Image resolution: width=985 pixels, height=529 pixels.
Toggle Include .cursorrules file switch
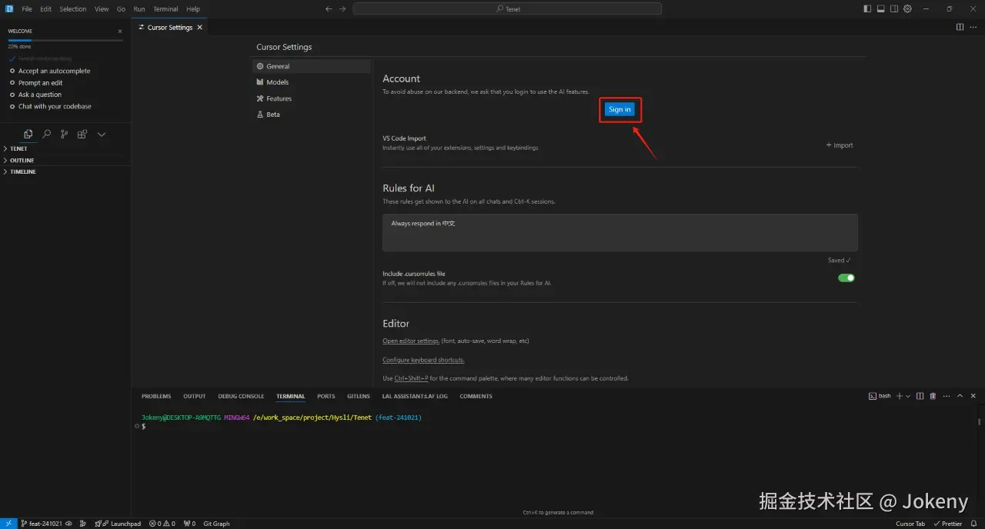click(846, 278)
